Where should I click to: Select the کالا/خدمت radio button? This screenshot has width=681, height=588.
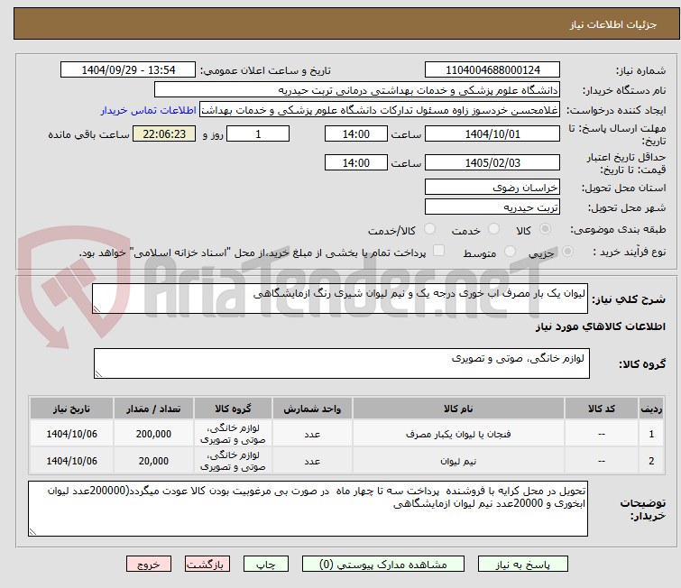(429, 229)
